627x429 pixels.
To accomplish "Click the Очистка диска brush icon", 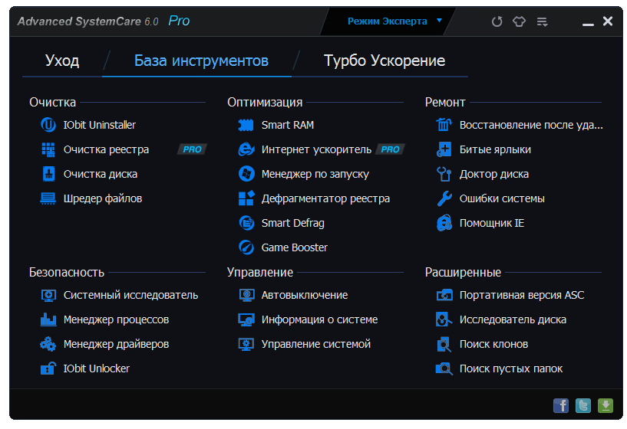I will coord(48,174).
